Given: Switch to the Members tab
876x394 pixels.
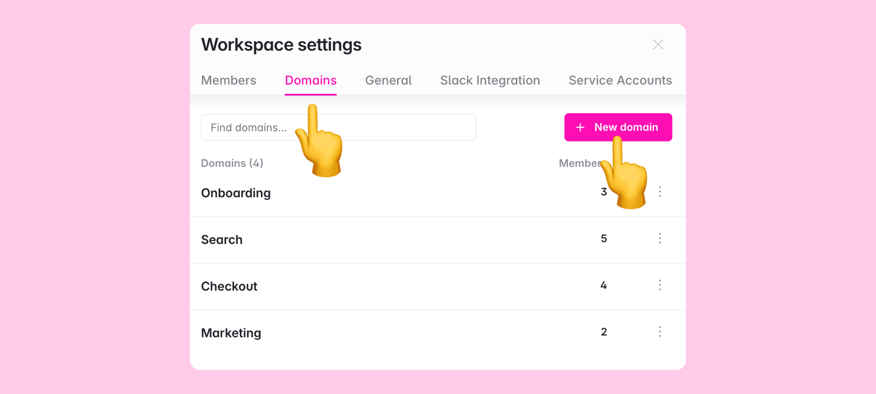Looking at the screenshot, I should [228, 80].
